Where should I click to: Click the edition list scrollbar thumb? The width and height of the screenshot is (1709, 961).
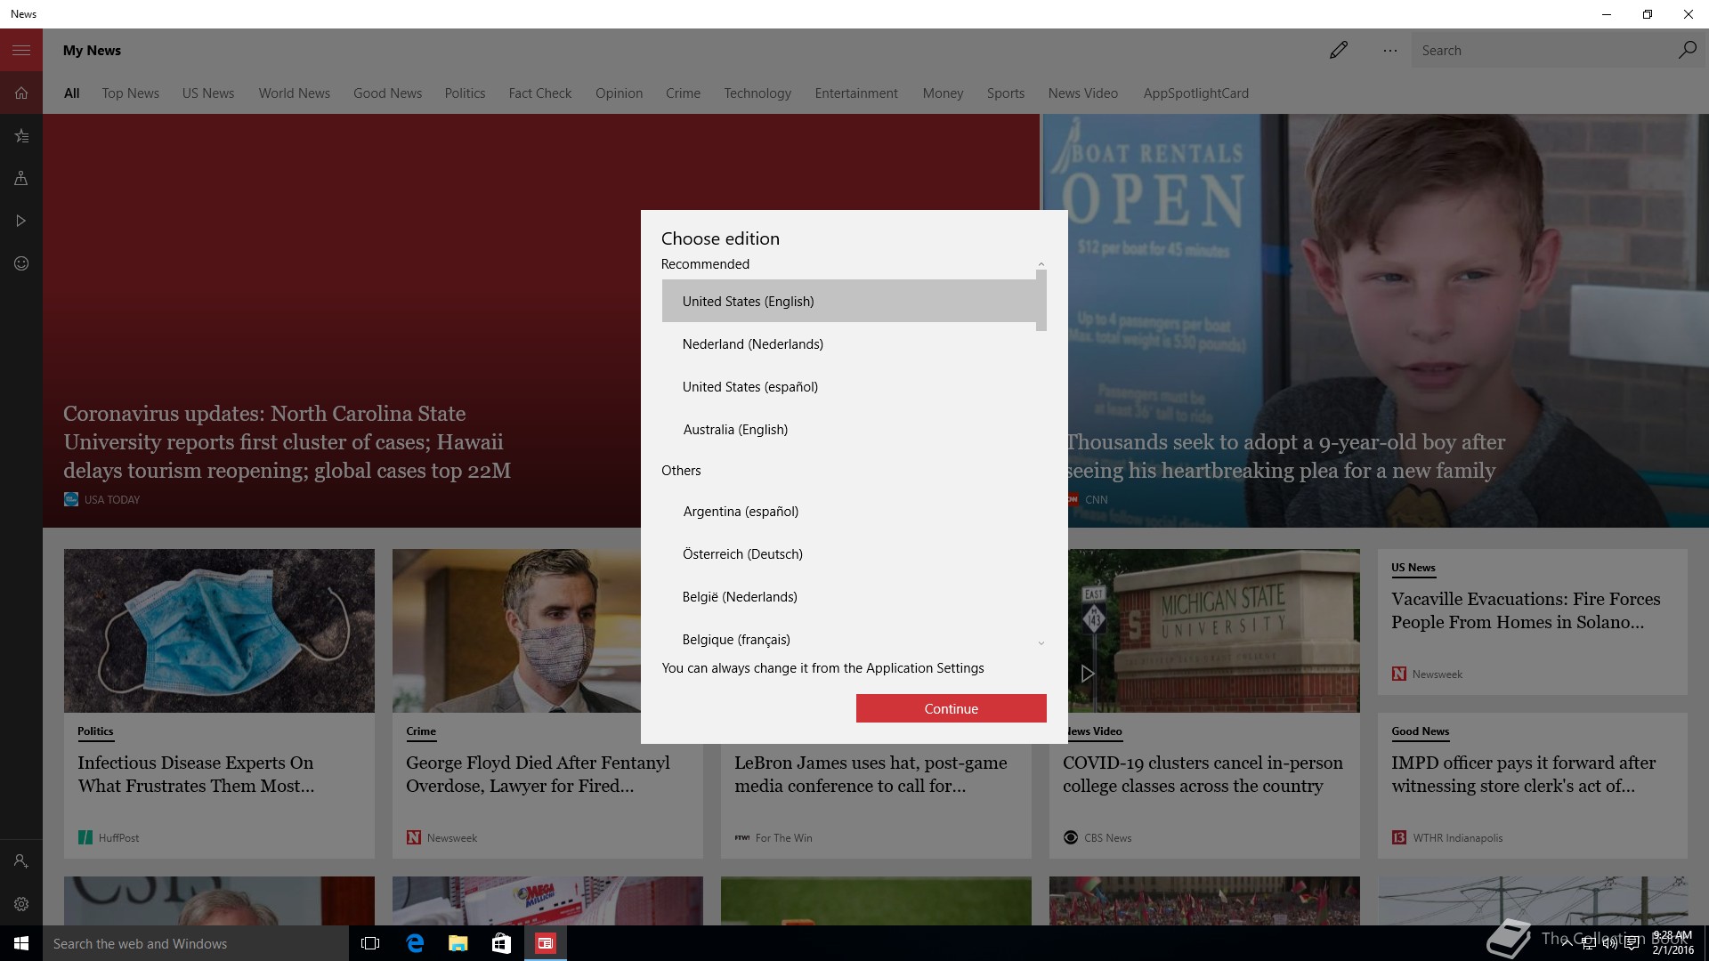pyautogui.click(x=1041, y=301)
